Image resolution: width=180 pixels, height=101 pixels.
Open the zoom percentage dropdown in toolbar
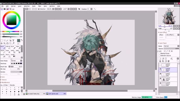(53, 9)
